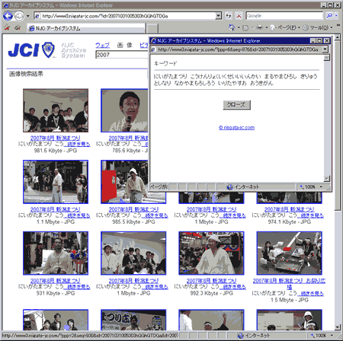
Task: Open the © niigata-jc.com link in popup
Action: pyautogui.click(x=236, y=127)
